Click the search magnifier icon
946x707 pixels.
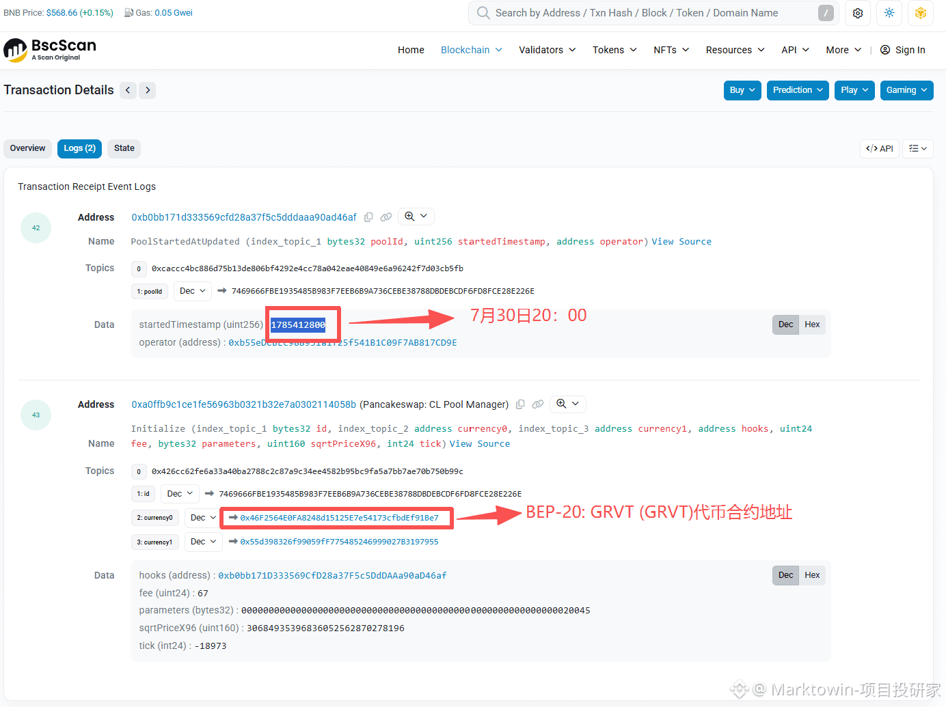tap(483, 13)
